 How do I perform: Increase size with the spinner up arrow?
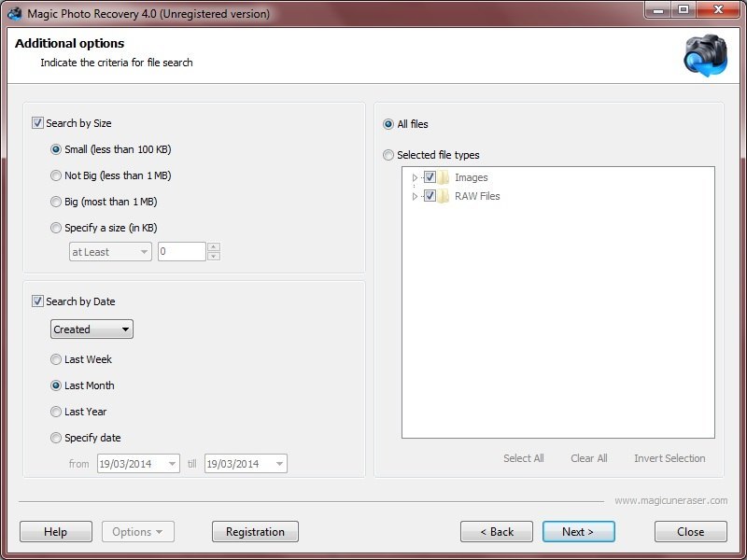[x=214, y=247]
